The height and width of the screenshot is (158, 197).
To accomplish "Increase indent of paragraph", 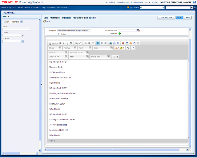I will (x=89, y=43).
